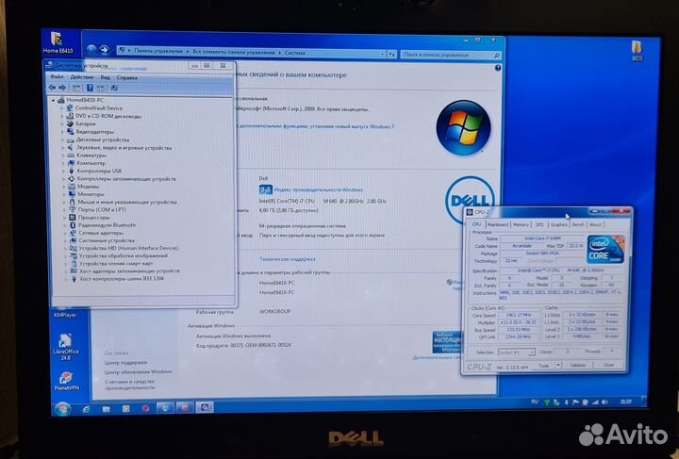Switch to the Bench tab in CPU-Z
The width and height of the screenshot is (679, 459).
coord(578,224)
